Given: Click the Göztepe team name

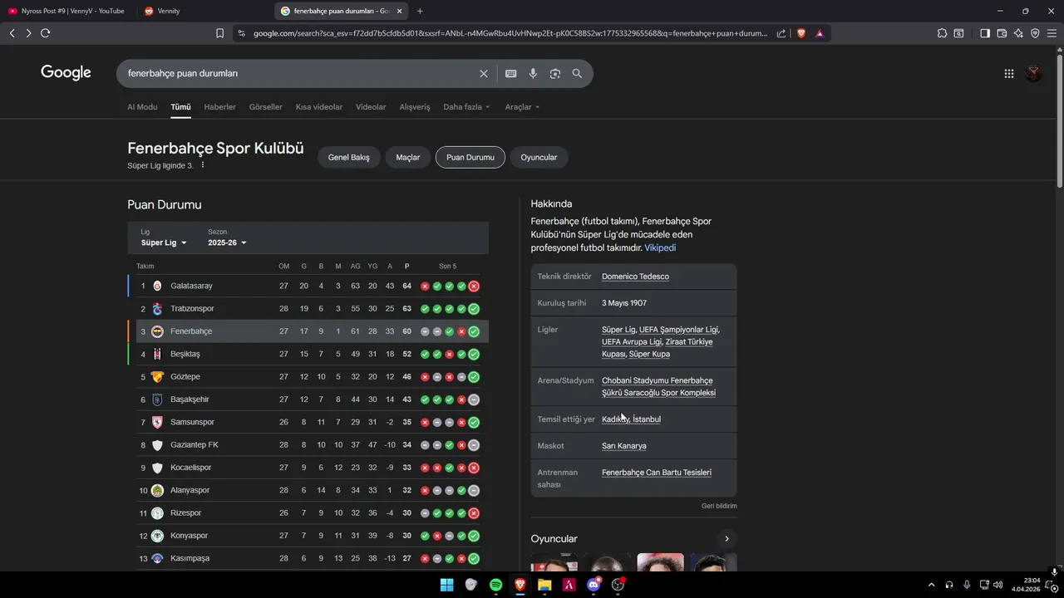Looking at the screenshot, I should (185, 377).
